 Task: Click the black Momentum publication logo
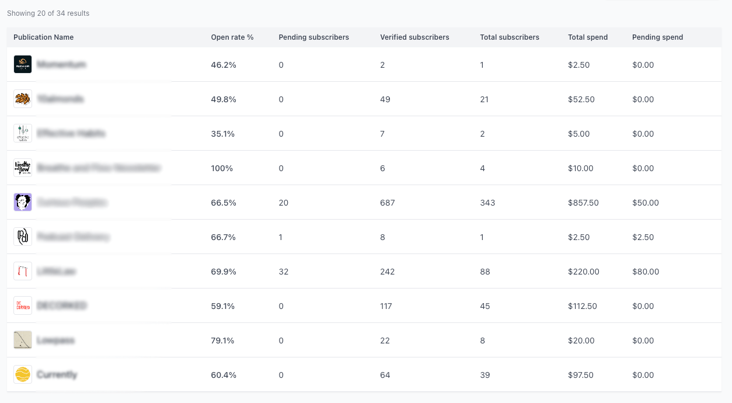[x=23, y=64]
